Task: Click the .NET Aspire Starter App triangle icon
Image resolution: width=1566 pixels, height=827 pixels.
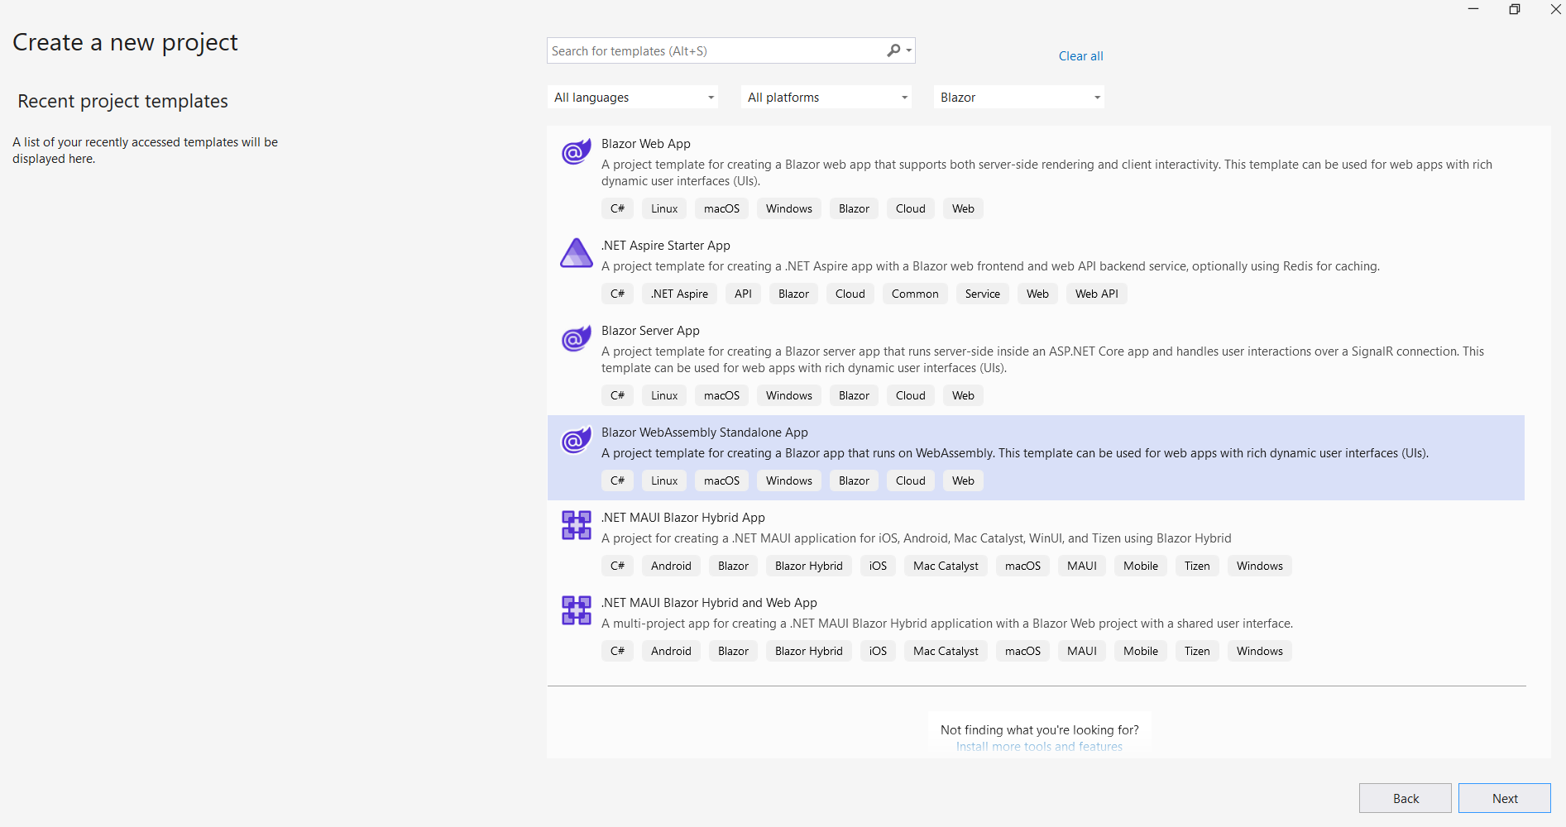Action: [x=576, y=253]
